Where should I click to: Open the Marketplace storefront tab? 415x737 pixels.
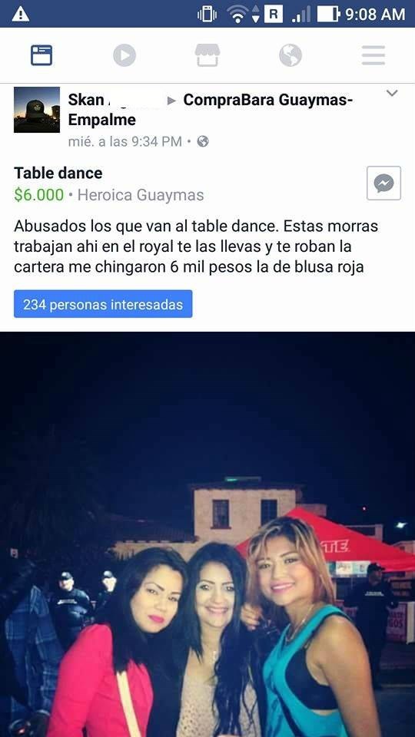click(207, 55)
